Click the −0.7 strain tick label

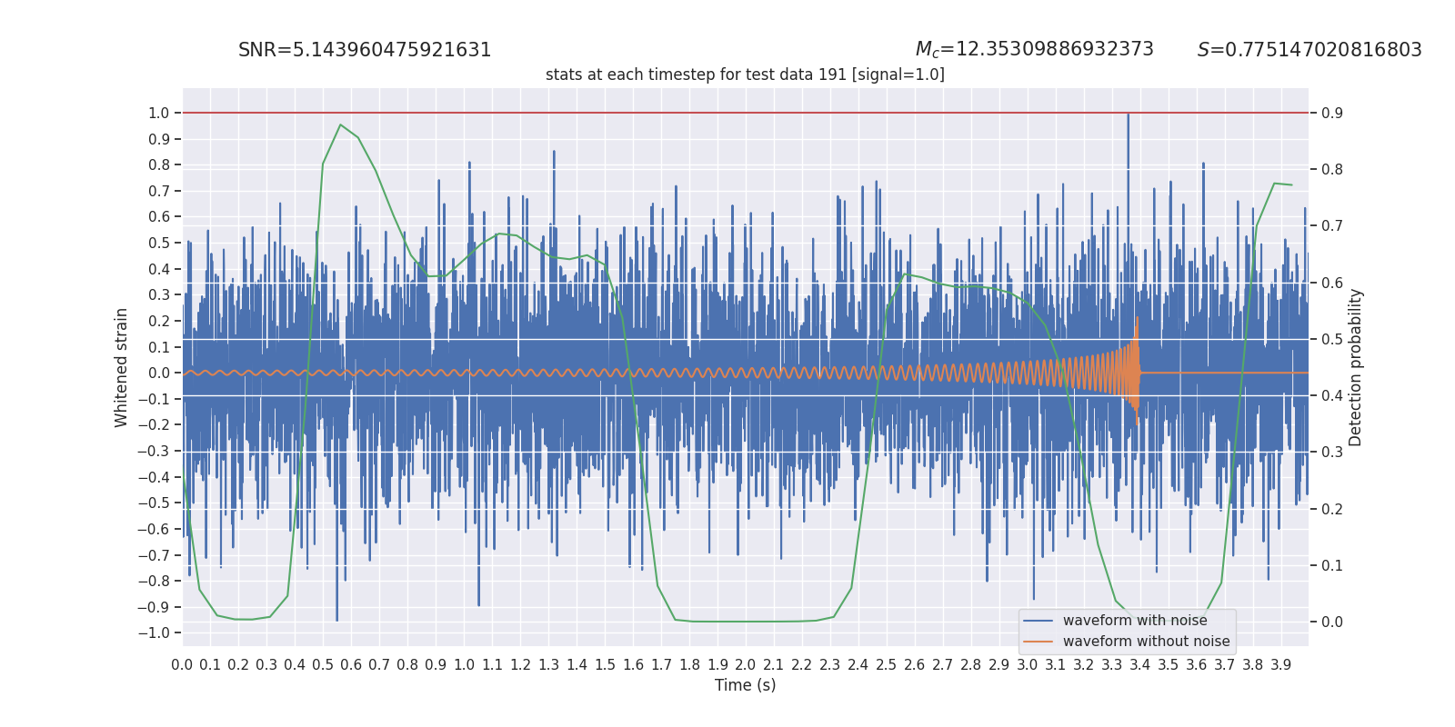[152, 555]
